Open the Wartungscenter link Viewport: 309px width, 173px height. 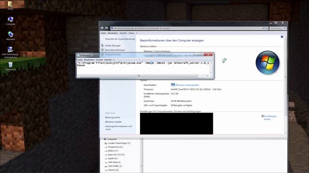pyautogui.click(x=112, y=117)
